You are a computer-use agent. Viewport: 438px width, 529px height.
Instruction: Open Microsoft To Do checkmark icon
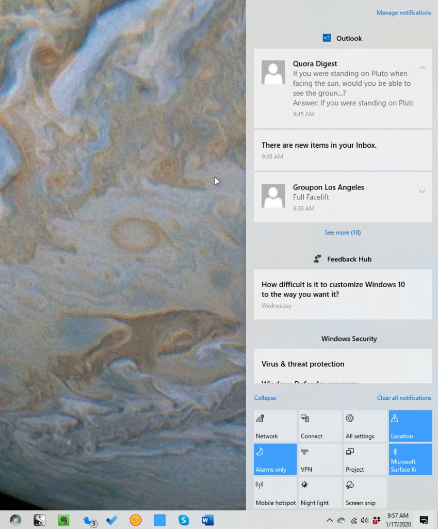(x=111, y=520)
